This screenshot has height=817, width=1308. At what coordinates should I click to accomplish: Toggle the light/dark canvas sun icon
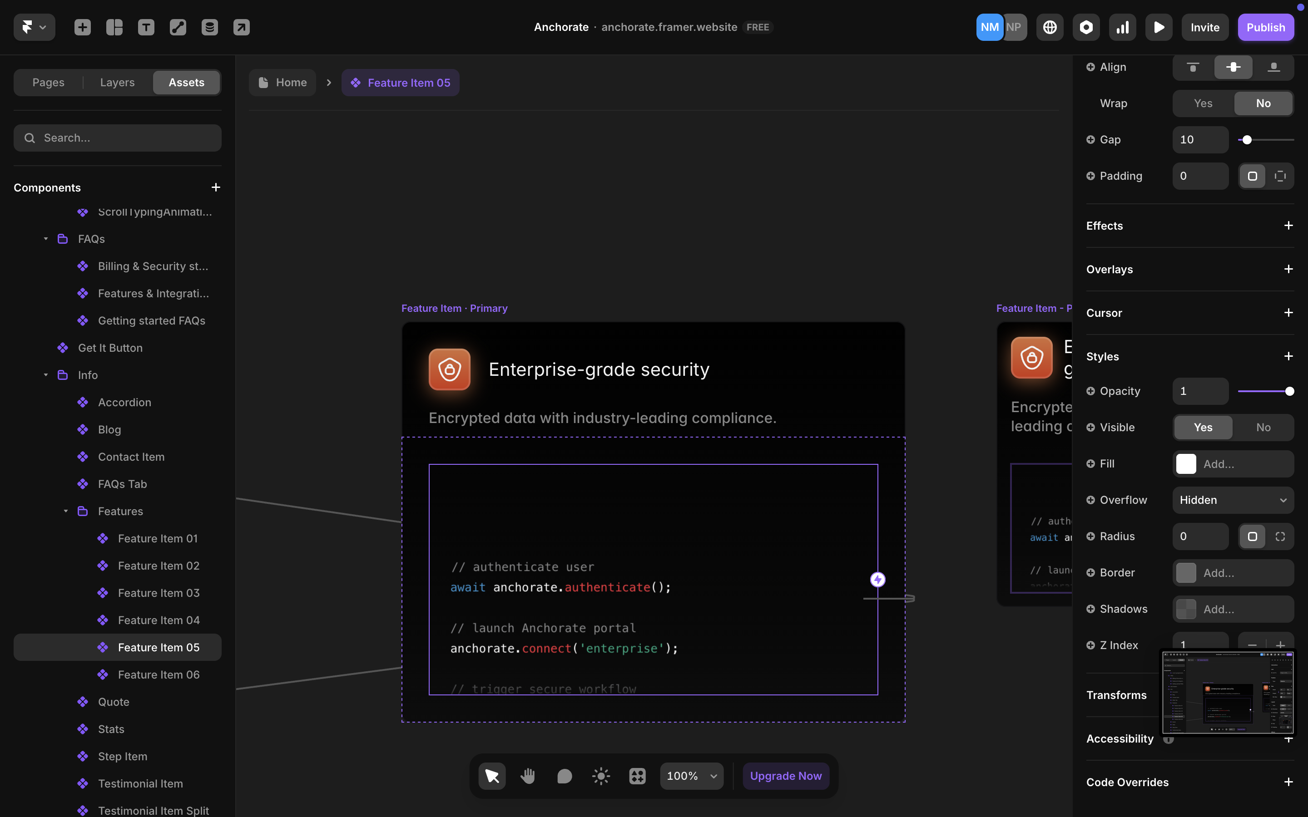point(600,776)
